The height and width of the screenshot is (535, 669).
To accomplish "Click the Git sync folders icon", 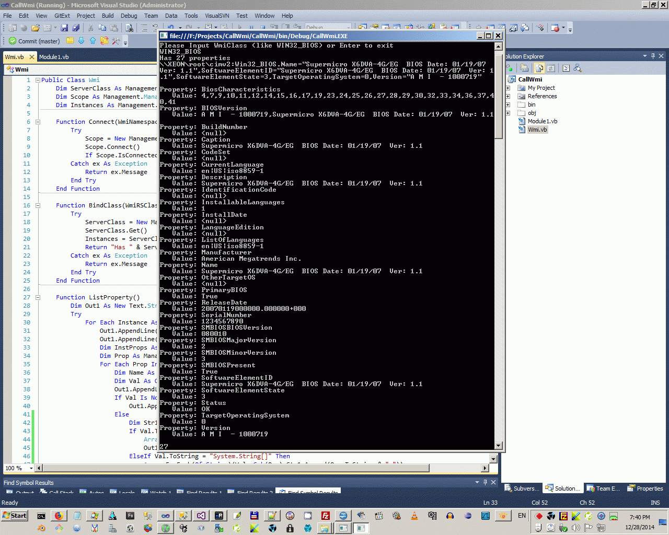I will (104, 41).
